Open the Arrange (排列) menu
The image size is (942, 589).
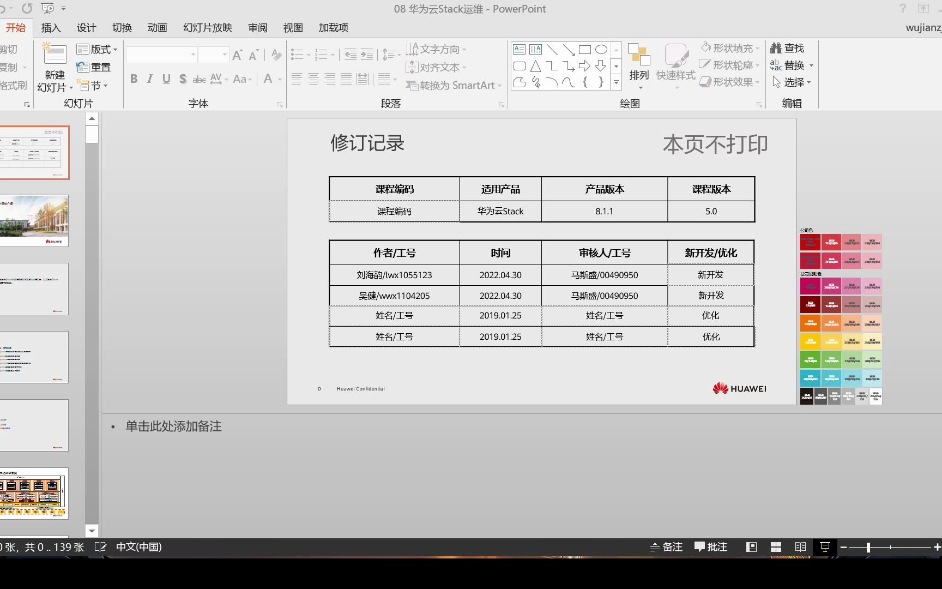coord(639,66)
